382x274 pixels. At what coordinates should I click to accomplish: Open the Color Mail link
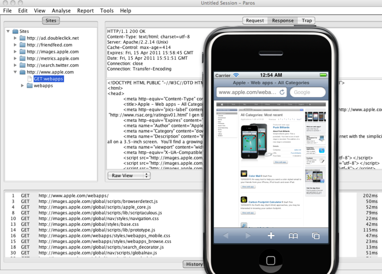[255, 176]
